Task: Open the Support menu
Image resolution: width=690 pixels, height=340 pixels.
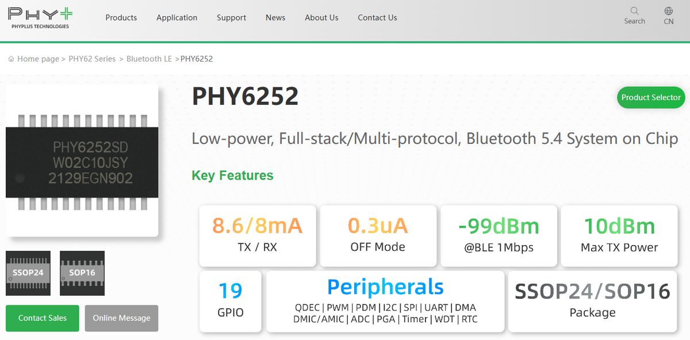Action: pos(231,18)
